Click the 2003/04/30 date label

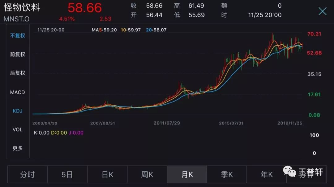[x=45, y=123]
